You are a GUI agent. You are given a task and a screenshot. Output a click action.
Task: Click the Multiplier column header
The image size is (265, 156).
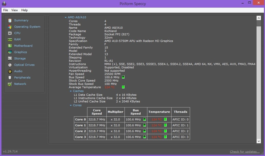(x=116, y=112)
